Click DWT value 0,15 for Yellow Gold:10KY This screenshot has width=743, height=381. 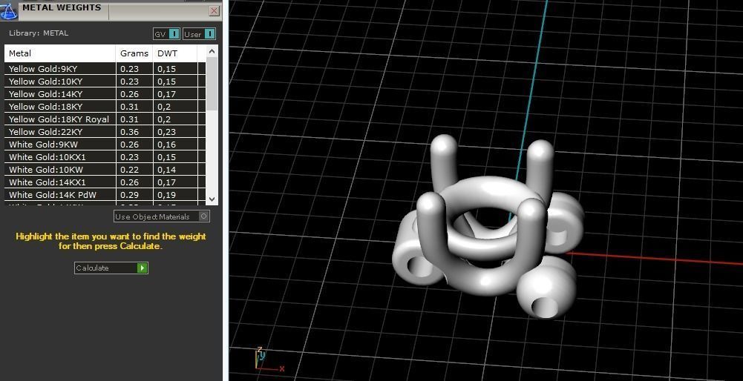pyautogui.click(x=167, y=82)
